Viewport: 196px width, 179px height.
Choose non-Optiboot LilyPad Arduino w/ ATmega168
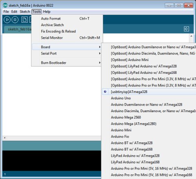point(149,162)
